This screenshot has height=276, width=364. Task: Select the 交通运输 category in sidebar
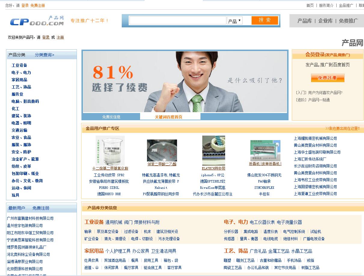coord(19,130)
